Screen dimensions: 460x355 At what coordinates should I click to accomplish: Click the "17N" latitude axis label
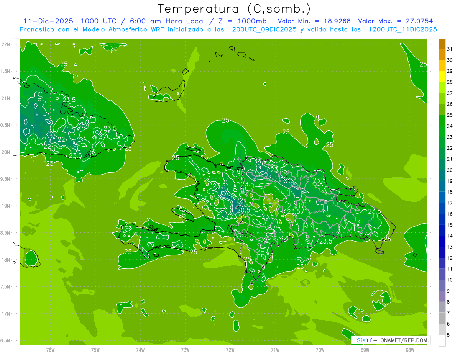click(x=7, y=314)
